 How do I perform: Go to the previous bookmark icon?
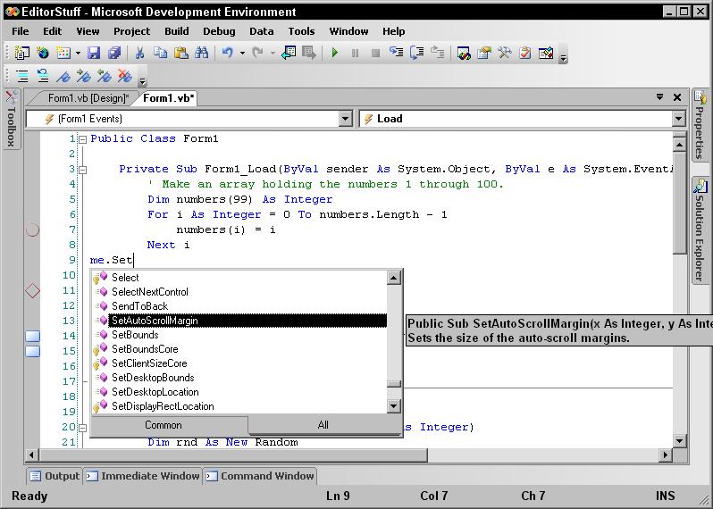pos(105,75)
